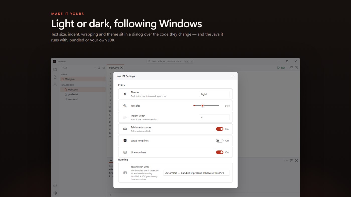This screenshot has height=197, width=351.
Task: Click the chat bubble icon in the bottom-left sidebar
Action: tap(55, 185)
